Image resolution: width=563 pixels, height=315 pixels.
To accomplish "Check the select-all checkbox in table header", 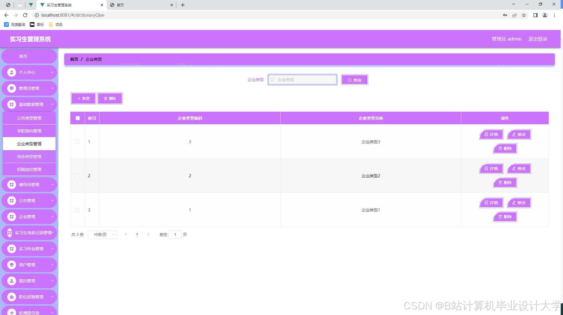I will 78,118.
